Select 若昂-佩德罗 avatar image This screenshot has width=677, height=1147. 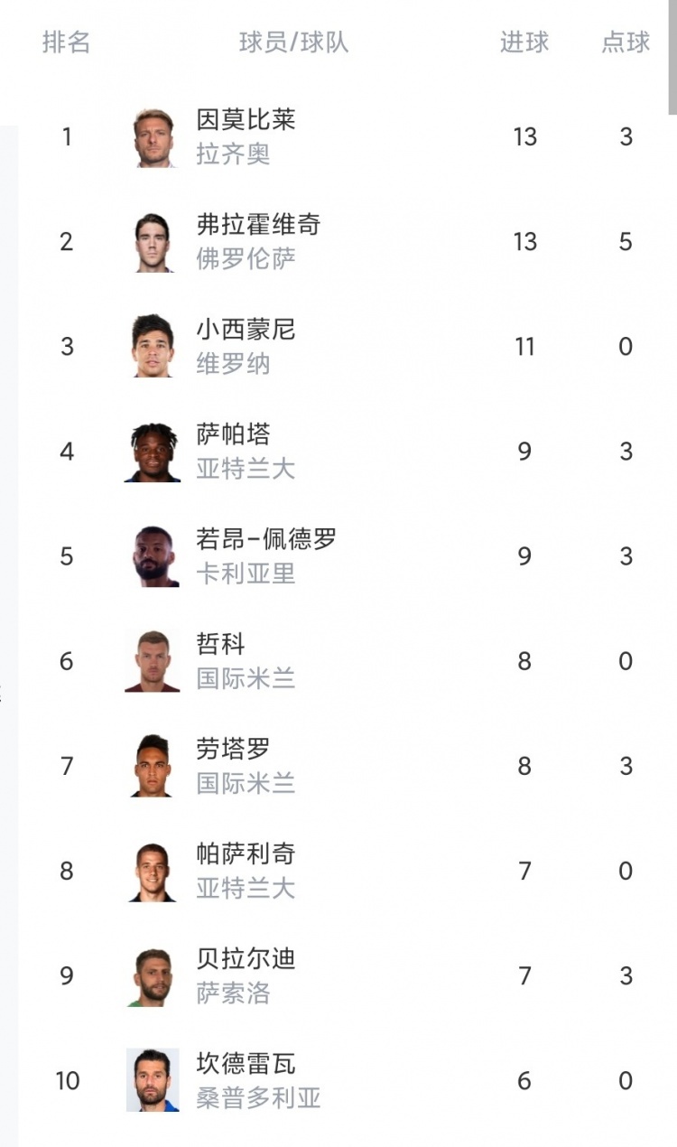[153, 556]
